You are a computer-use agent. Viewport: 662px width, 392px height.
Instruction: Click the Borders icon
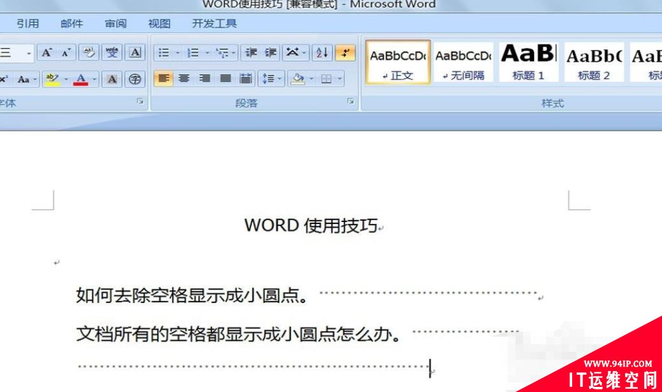326,78
